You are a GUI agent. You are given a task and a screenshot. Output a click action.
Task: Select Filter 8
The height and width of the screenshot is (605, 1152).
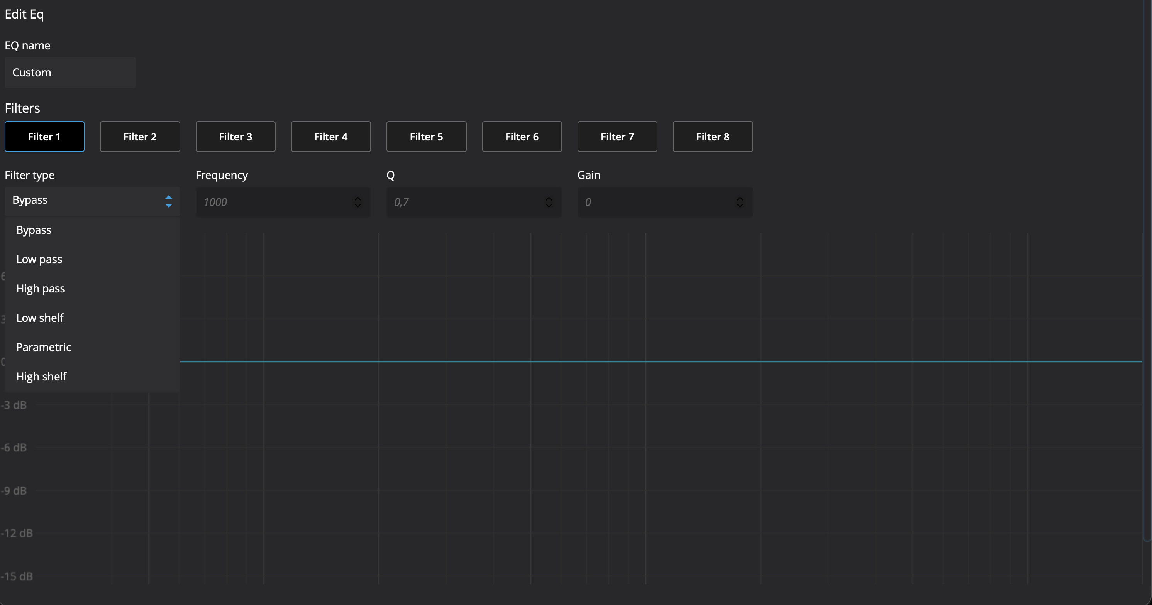click(x=712, y=137)
